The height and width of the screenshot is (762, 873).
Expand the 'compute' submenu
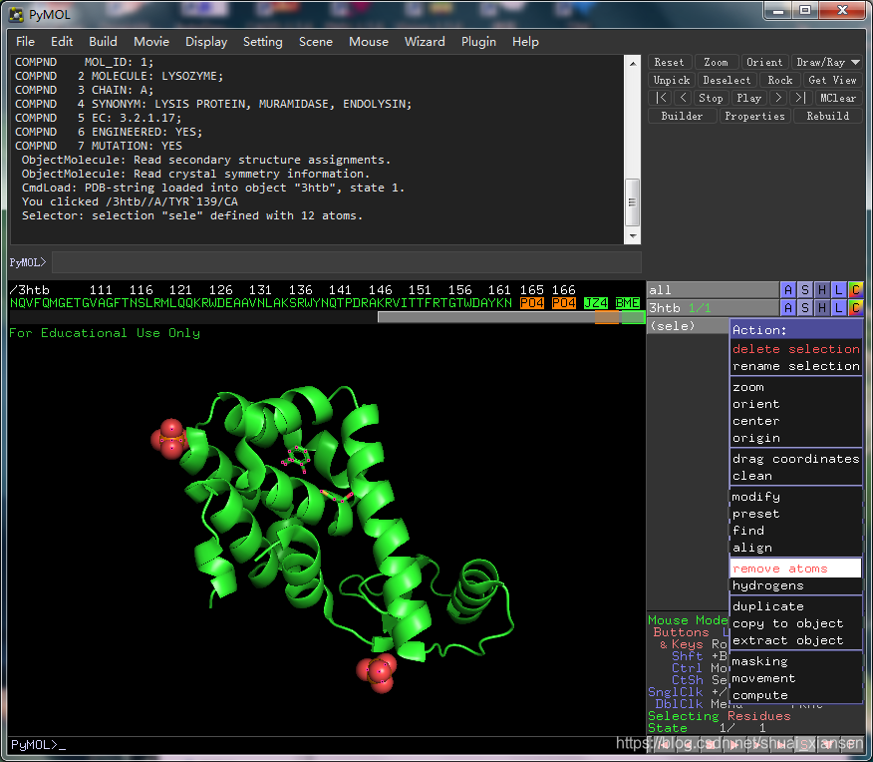tap(795, 696)
